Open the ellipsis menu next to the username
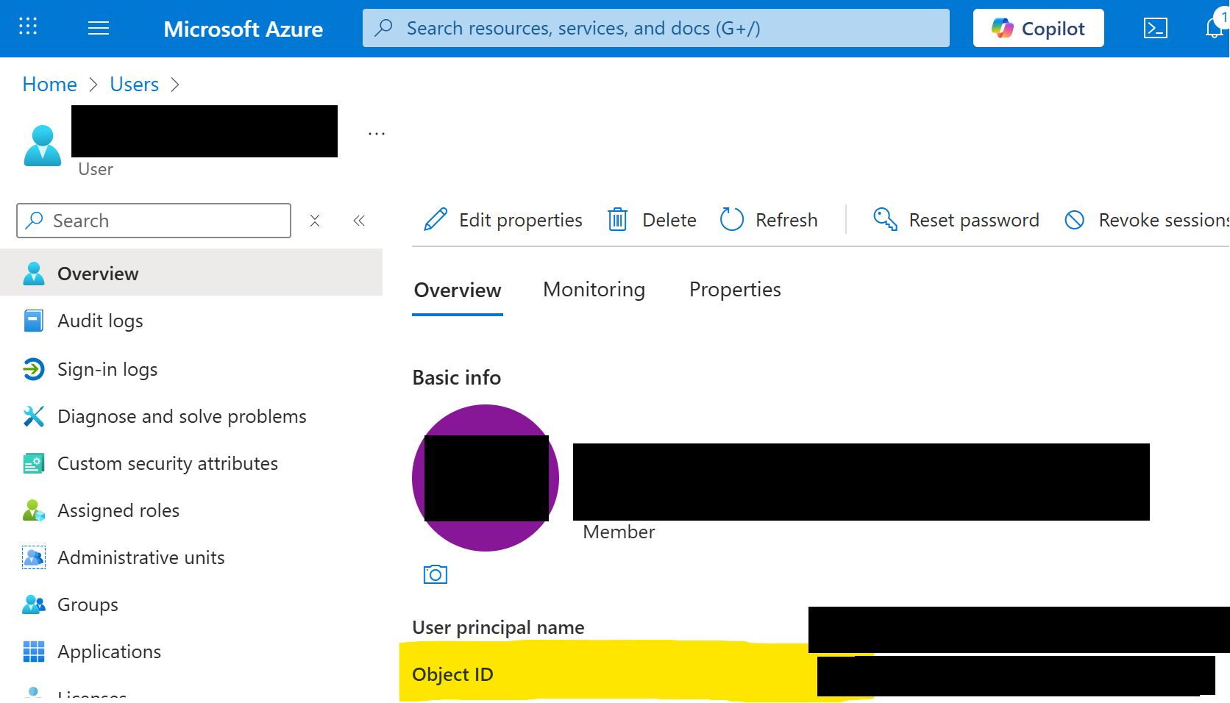Viewport: 1230px width, 703px height. pos(376,132)
